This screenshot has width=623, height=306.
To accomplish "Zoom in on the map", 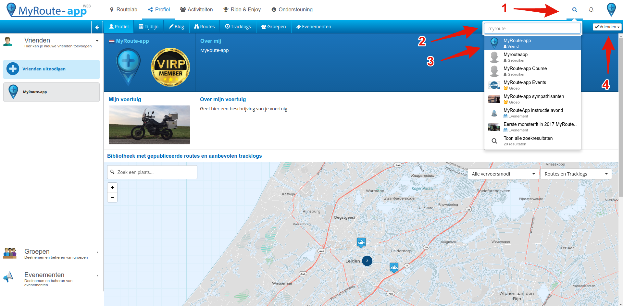I will tap(112, 188).
